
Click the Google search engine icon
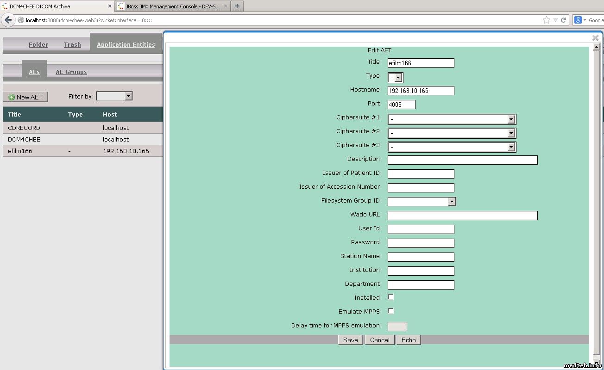tap(578, 20)
